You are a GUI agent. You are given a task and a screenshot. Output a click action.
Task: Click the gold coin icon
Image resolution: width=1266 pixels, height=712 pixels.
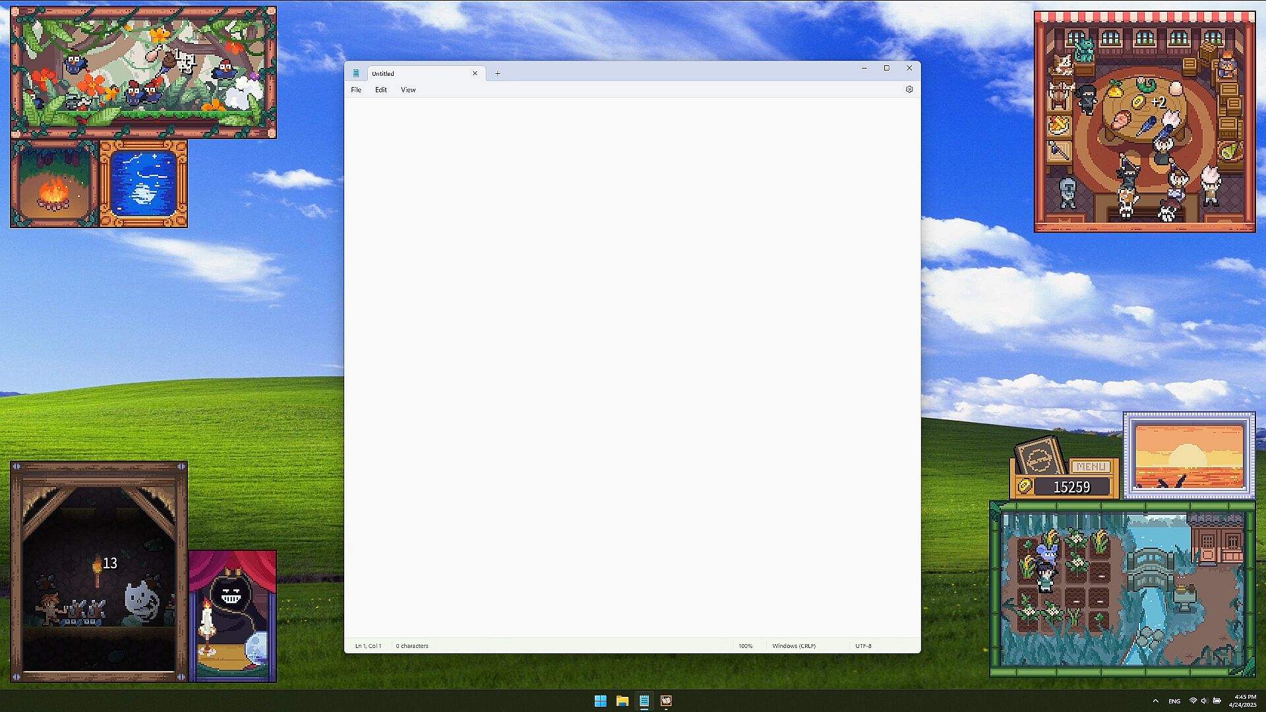[x=1025, y=487]
